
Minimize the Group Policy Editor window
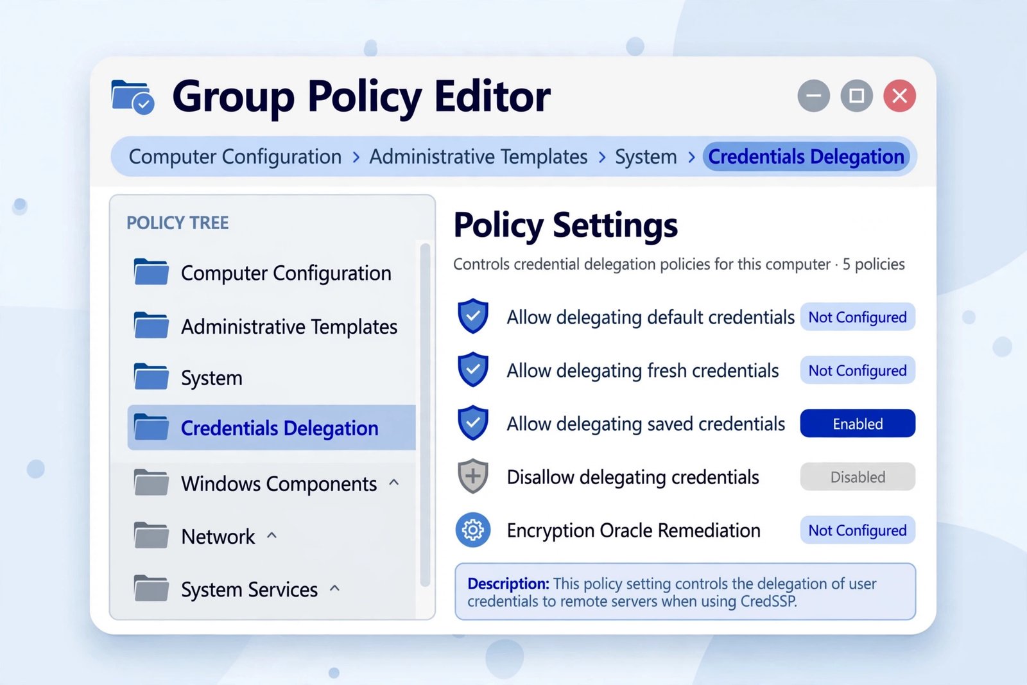point(814,96)
